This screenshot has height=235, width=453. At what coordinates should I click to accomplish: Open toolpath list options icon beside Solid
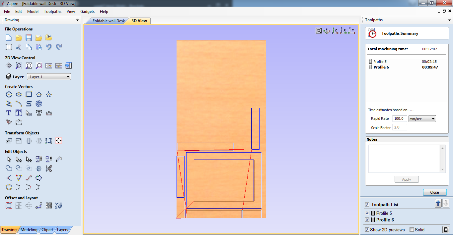(446, 230)
